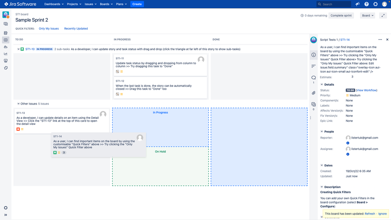Viewport: 391px width, 220px height.
Task: Click the detail panel resize handle dots
Action: pyautogui.click(x=310, y=118)
